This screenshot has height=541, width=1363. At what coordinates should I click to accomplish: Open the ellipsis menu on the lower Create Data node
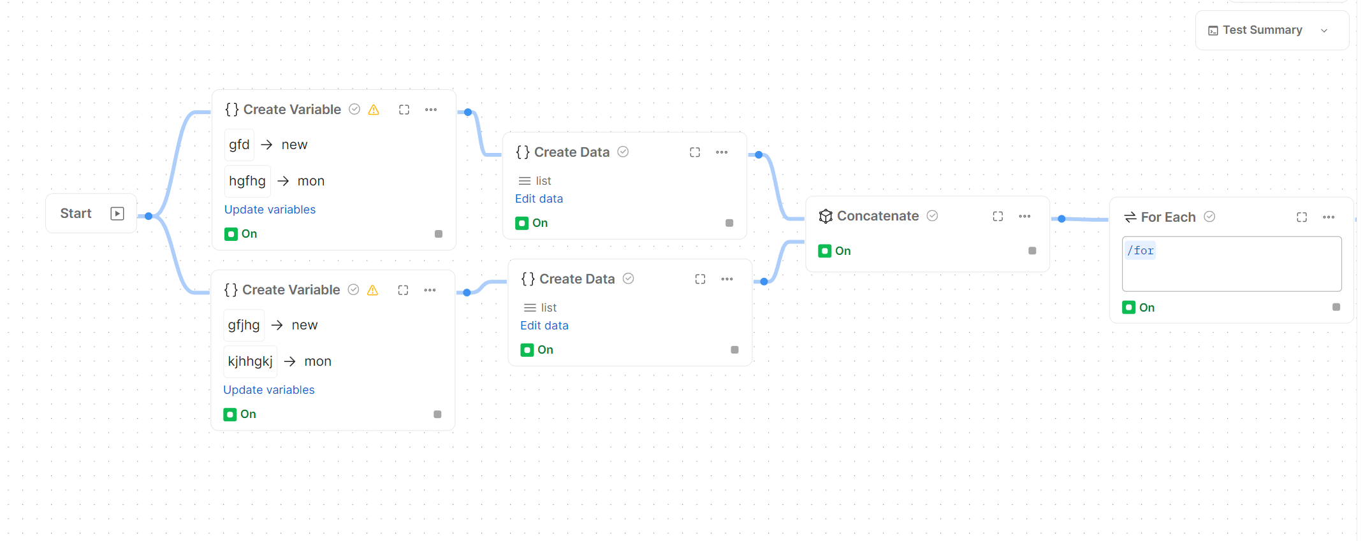click(727, 279)
